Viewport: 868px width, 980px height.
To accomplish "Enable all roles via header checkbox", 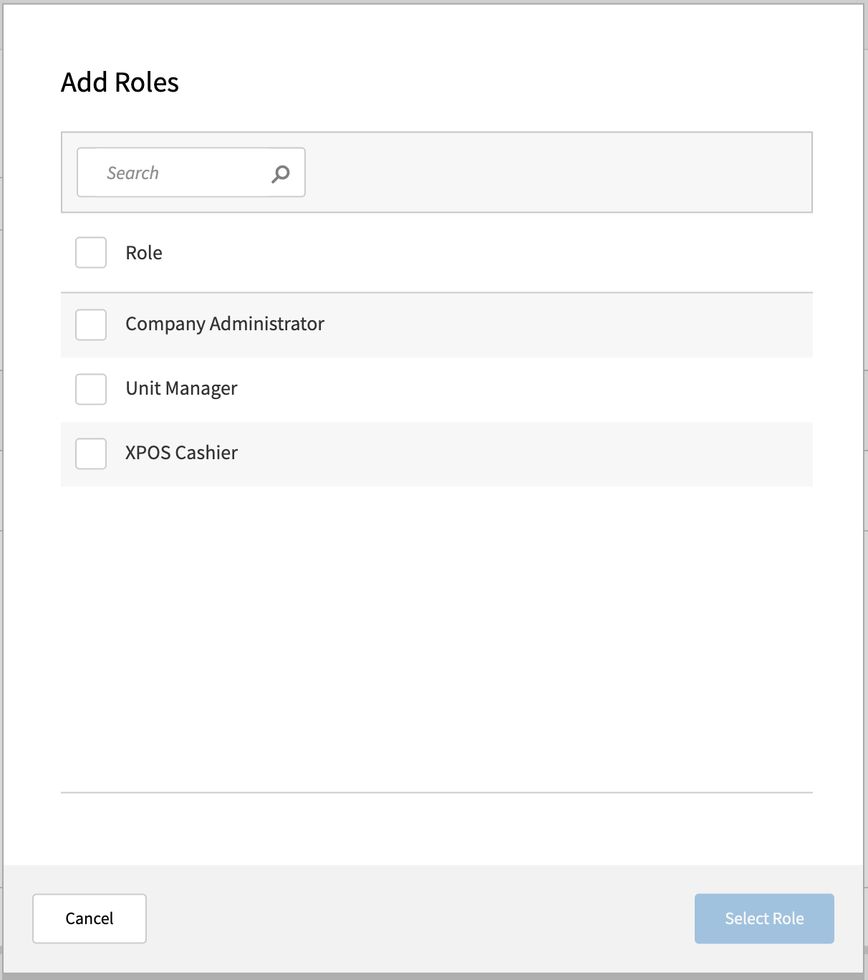I will (90, 252).
